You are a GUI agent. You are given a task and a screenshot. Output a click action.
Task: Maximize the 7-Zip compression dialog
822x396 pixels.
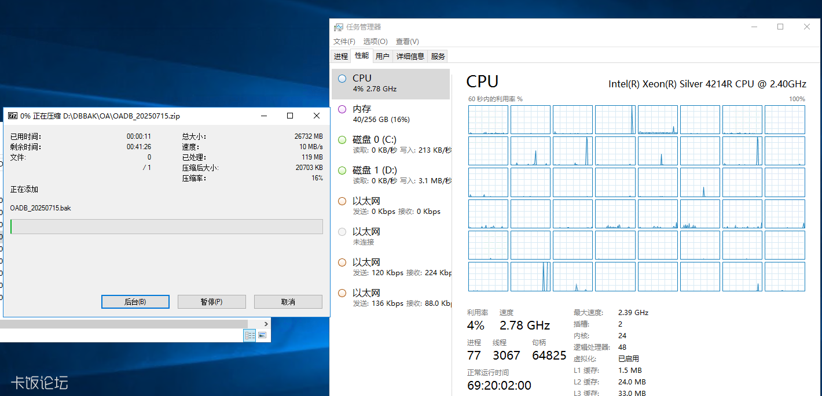point(290,116)
